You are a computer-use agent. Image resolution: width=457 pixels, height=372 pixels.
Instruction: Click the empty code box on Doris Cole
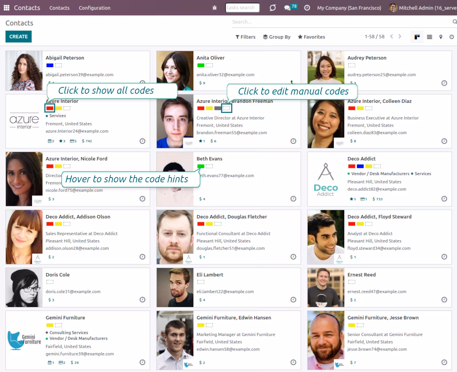click(50, 282)
